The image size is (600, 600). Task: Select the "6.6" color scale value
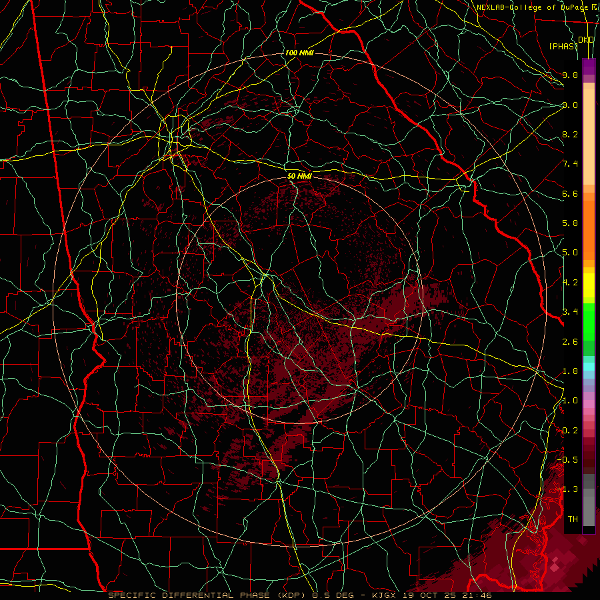570,193
